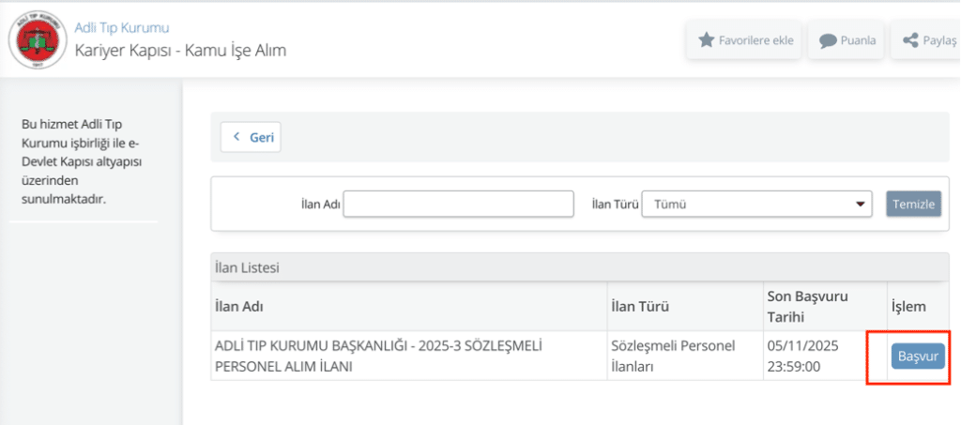Image resolution: width=961 pixels, height=425 pixels.
Task: Click the İlan Listesi panel header
Action: click(580, 267)
